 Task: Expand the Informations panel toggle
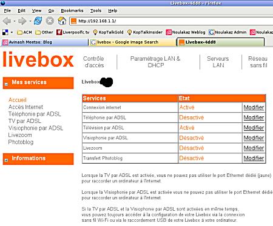pos(6,160)
